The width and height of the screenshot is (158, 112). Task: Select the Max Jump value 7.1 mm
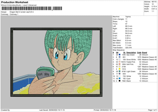[128, 45]
